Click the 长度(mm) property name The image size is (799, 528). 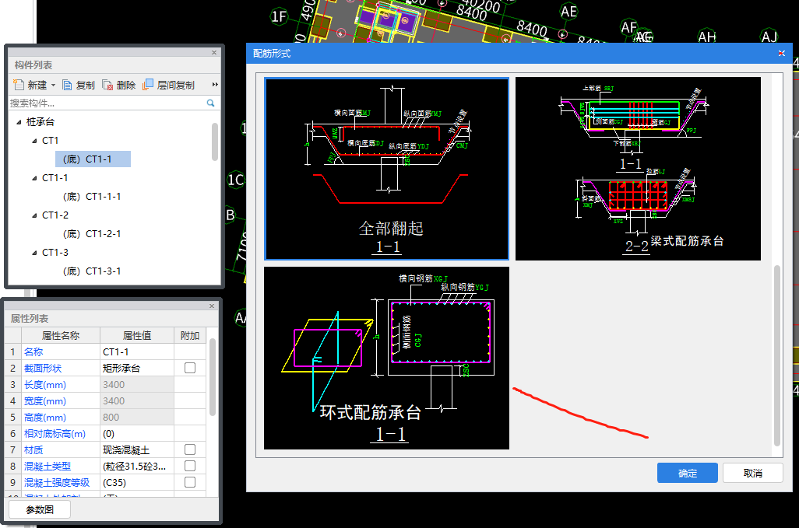pos(45,385)
